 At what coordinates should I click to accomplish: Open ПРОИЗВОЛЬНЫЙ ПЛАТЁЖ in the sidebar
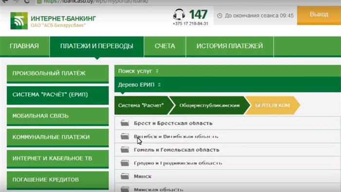click(57, 74)
